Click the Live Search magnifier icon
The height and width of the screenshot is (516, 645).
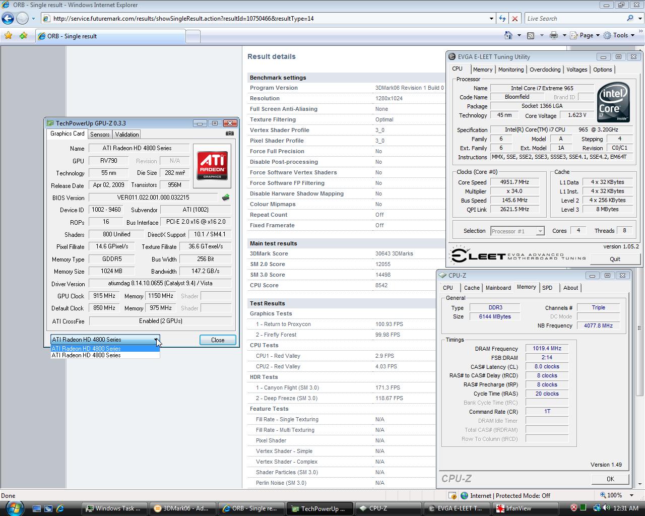point(630,18)
